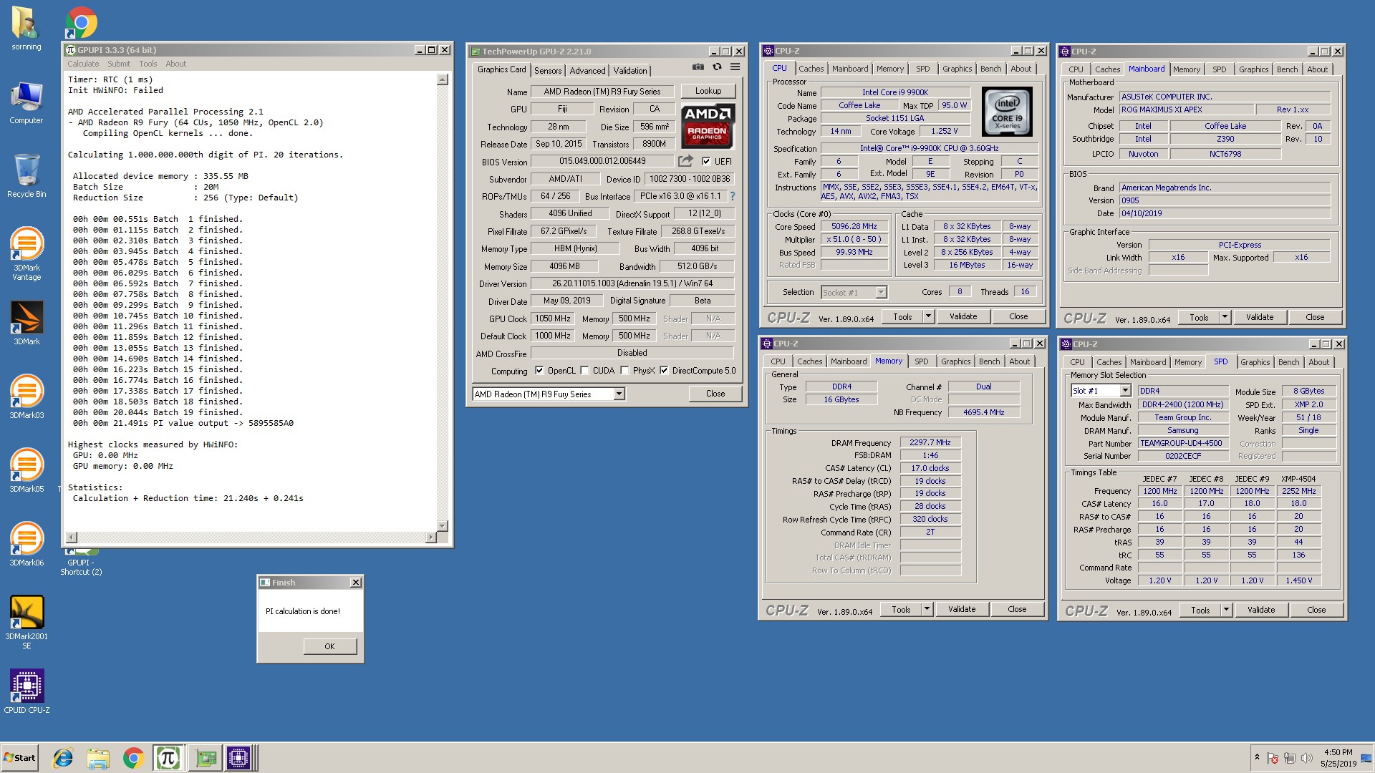Open the Computer desktop icon
The width and height of the screenshot is (1375, 773).
point(26,103)
